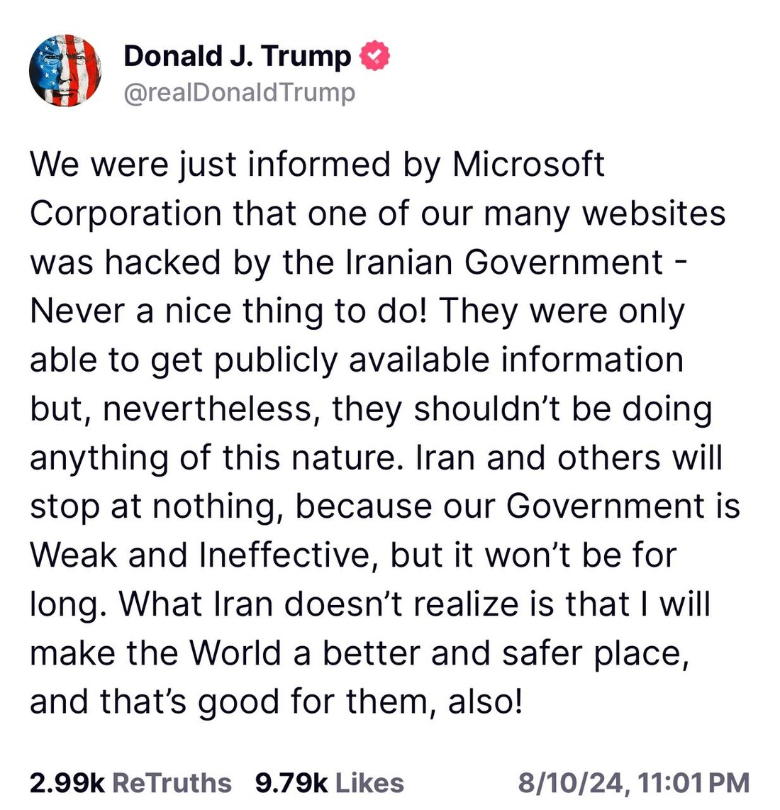
Task: Click the closing line ending with also!
Action: click(276, 702)
